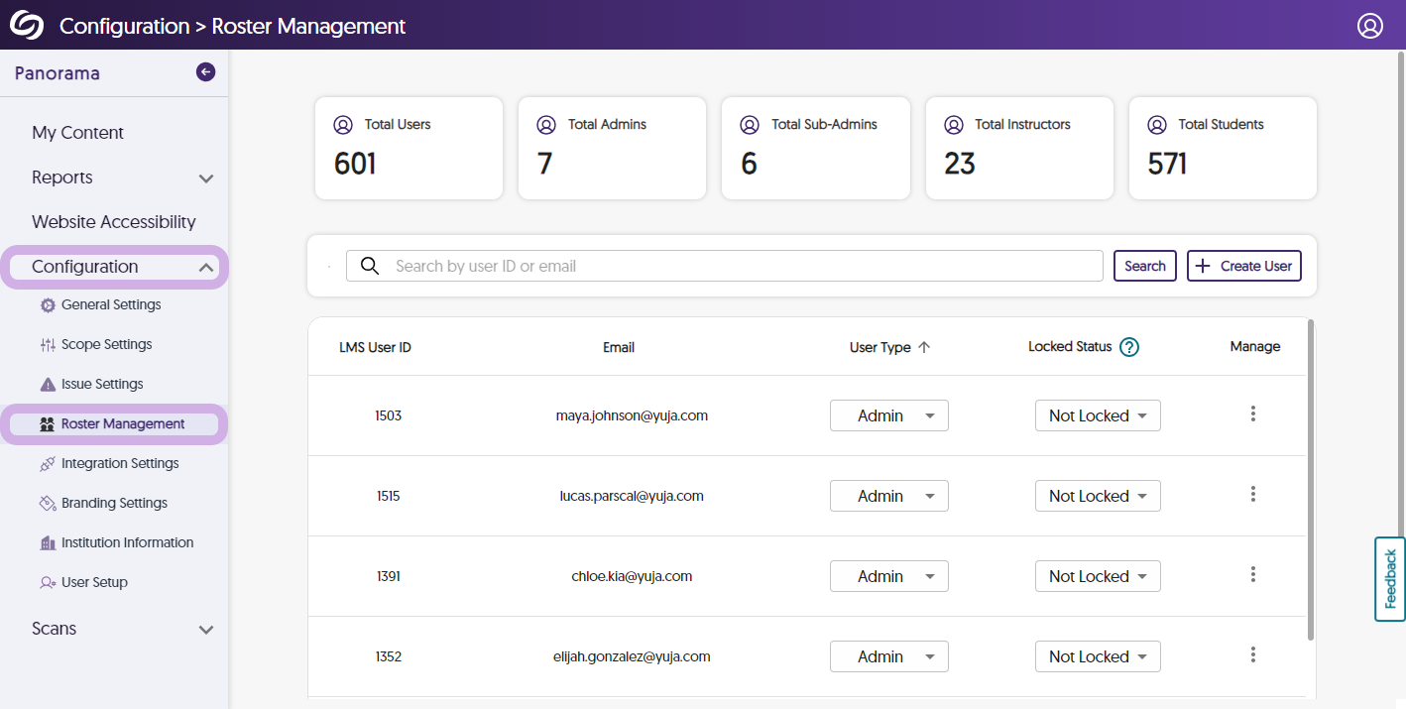Open Locked Status dropdown for lucas.parscal@yuja.com
This screenshot has height=709, width=1406.
tap(1097, 496)
